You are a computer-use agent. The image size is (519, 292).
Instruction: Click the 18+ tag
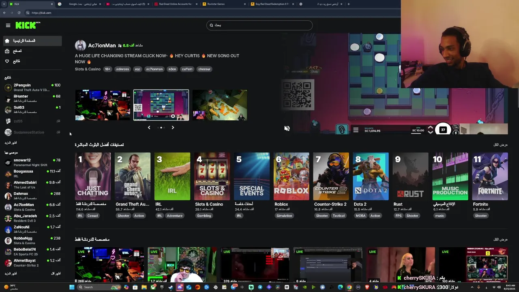point(107,69)
